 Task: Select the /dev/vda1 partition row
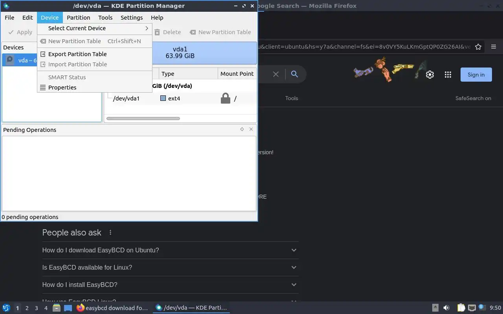[x=181, y=99]
